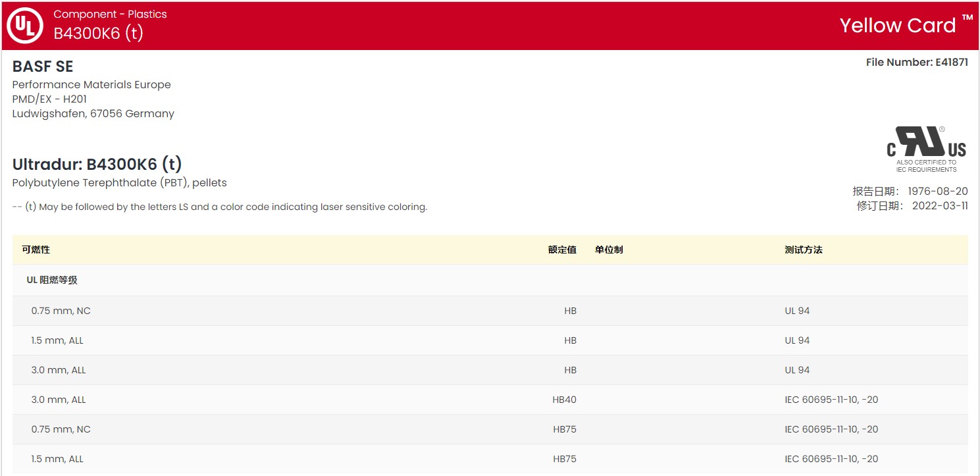
Task: Click IEC 60695-11-10, -20 in the 1.5 mm HB75 row
Action: [x=831, y=459]
